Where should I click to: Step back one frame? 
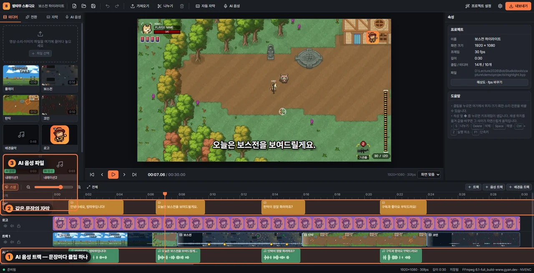pos(102,174)
